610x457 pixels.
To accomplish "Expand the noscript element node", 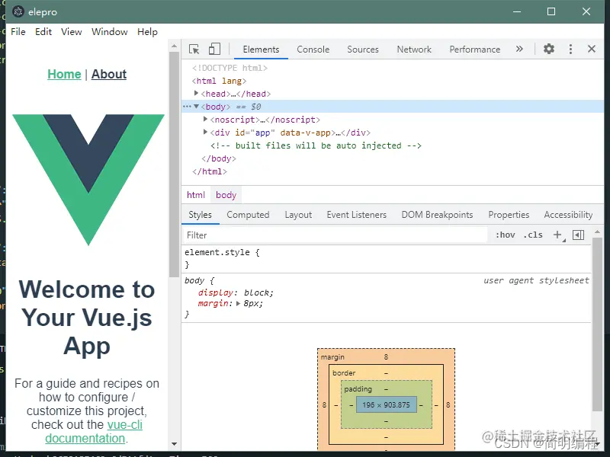I will (x=205, y=119).
